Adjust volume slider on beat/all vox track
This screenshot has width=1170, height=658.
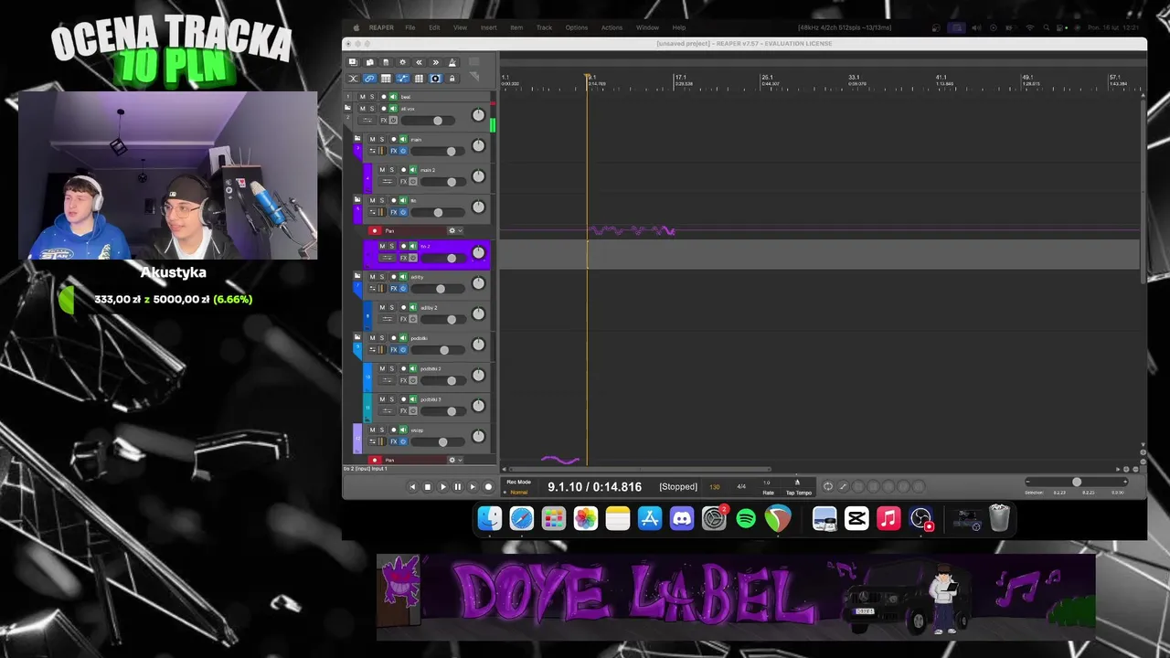point(427,121)
